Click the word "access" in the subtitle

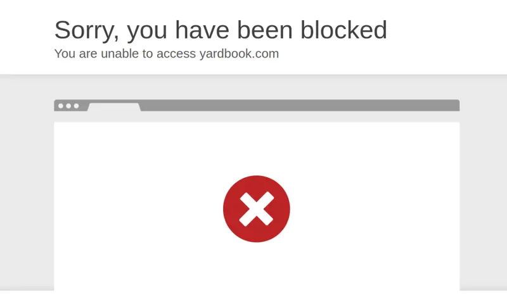[176, 54]
